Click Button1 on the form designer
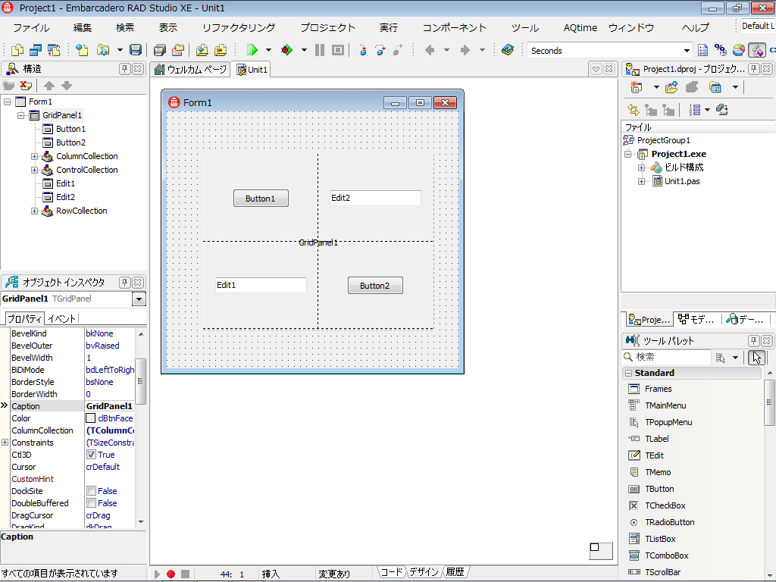776x582 pixels. point(261,199)
